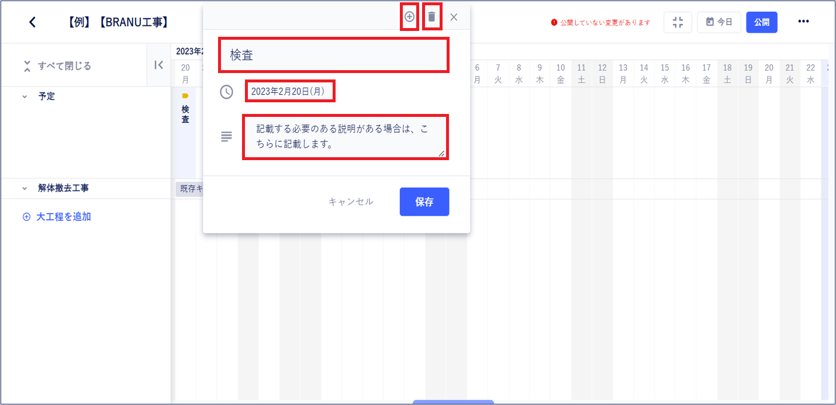This screenshot has width=836, height=405.
Task: Click the description lines icon
Action: coord(226,137)
